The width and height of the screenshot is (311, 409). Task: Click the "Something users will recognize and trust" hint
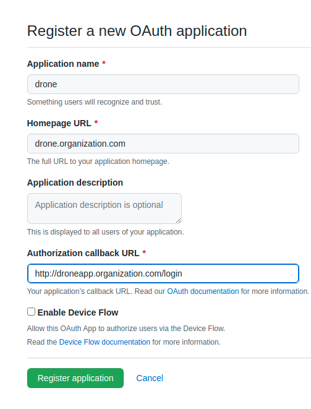[95, 102]
